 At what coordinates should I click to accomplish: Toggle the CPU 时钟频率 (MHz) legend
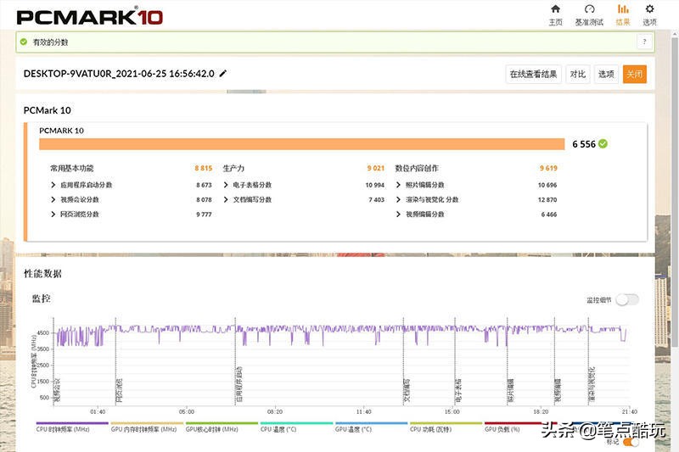[x=72, y=427]
